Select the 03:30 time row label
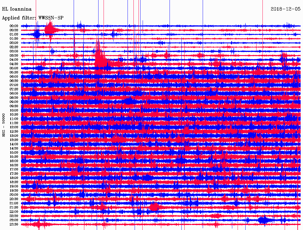Image resolution: width=303 pixels, height=230 pixels. 14,55
